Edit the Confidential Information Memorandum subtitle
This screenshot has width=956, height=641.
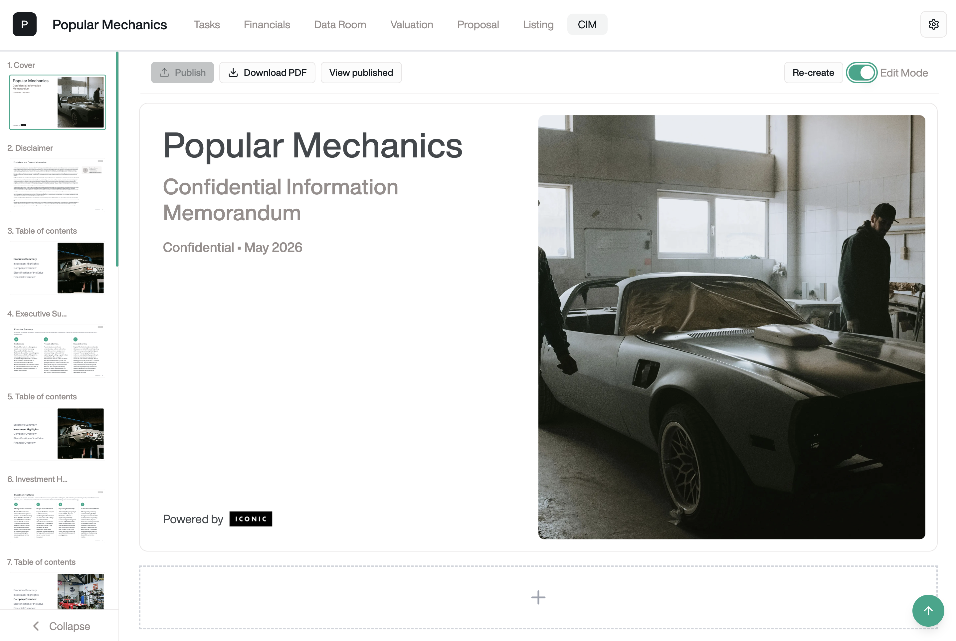click(x=281, y=200)
